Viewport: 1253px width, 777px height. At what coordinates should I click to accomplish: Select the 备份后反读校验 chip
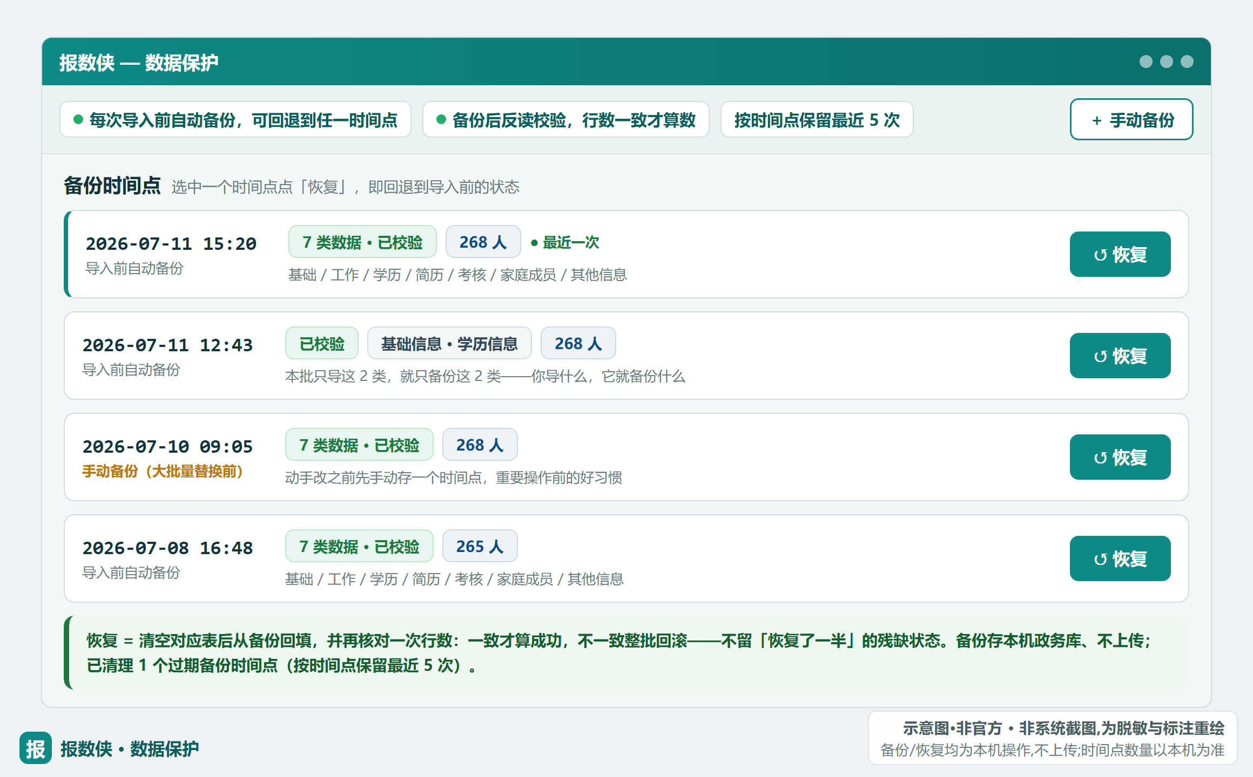click(x=565, y=119)
